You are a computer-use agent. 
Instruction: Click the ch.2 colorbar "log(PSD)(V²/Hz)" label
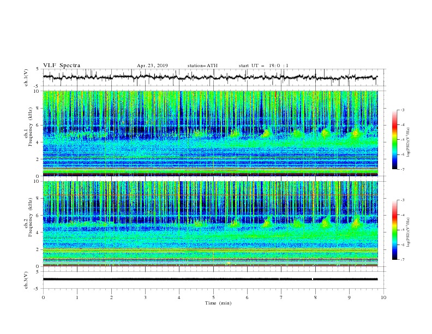click(x=409, y=232)
